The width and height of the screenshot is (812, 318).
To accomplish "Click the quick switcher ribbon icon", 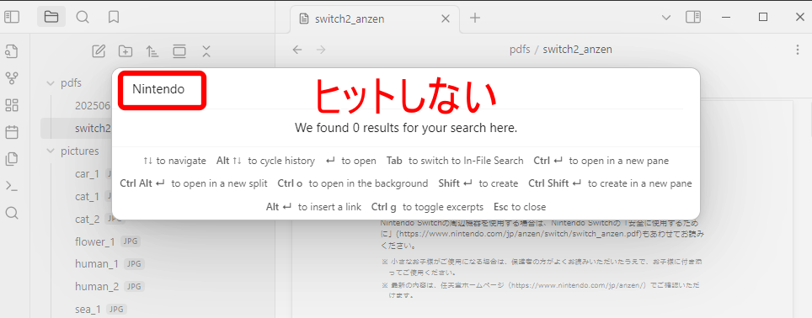I will (x=12, y=51).
